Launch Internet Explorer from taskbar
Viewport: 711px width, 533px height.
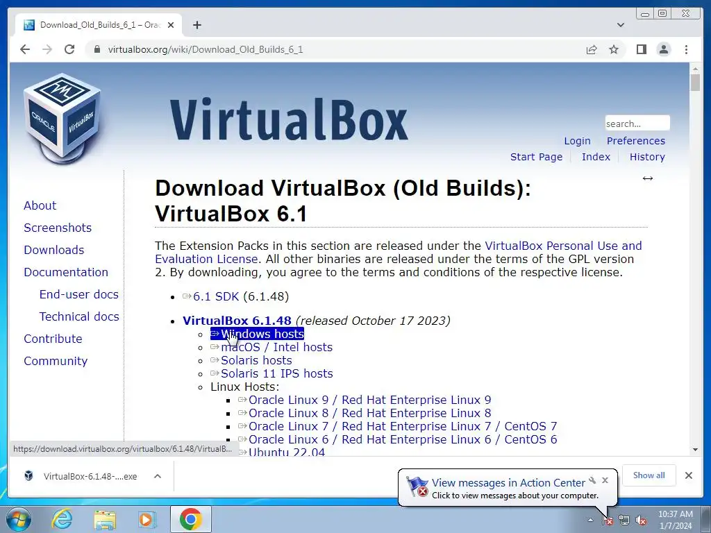coord(62,519)
